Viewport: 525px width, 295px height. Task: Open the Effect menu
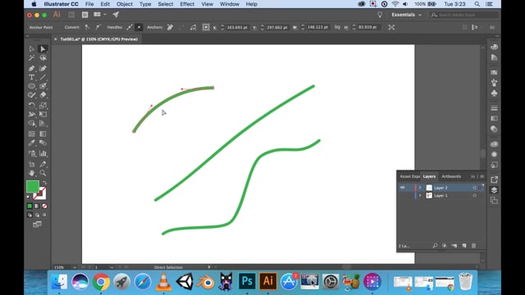point(187,4)
